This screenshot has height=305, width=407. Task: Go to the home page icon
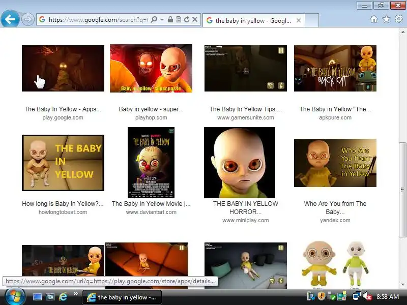pos(374,19)
